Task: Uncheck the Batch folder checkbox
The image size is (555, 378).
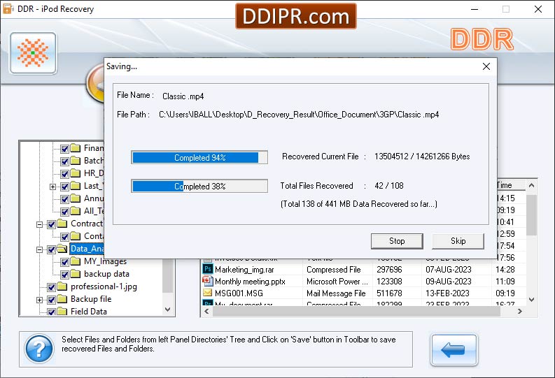Action: pos(64,161)
